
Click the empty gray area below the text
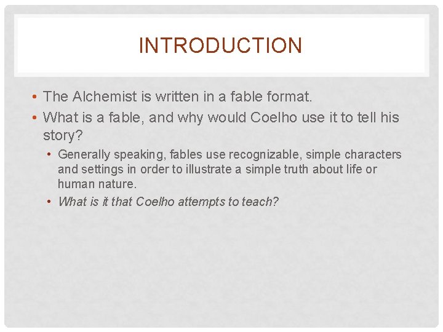pos(221,266)
